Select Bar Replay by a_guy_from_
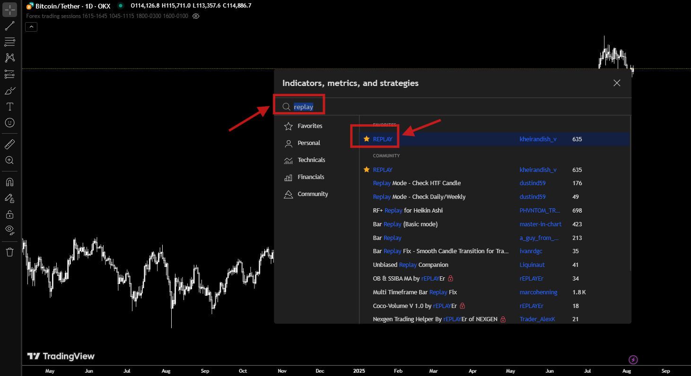The height and width of the screenshot is (376, 691). (387, 238)
